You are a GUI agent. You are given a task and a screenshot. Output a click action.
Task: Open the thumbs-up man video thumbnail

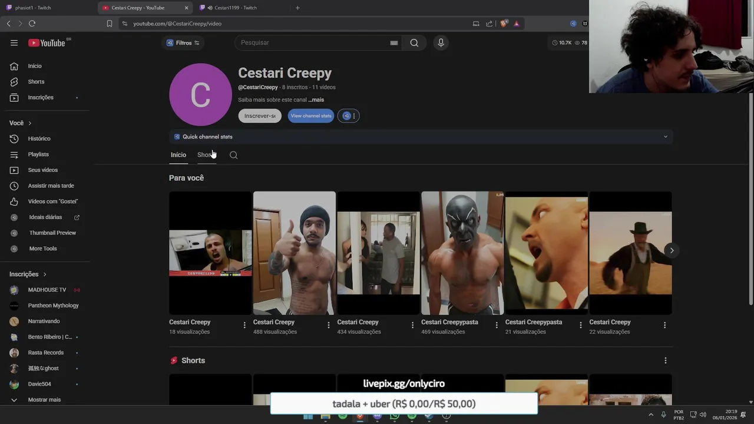click(x=295, y=253)
